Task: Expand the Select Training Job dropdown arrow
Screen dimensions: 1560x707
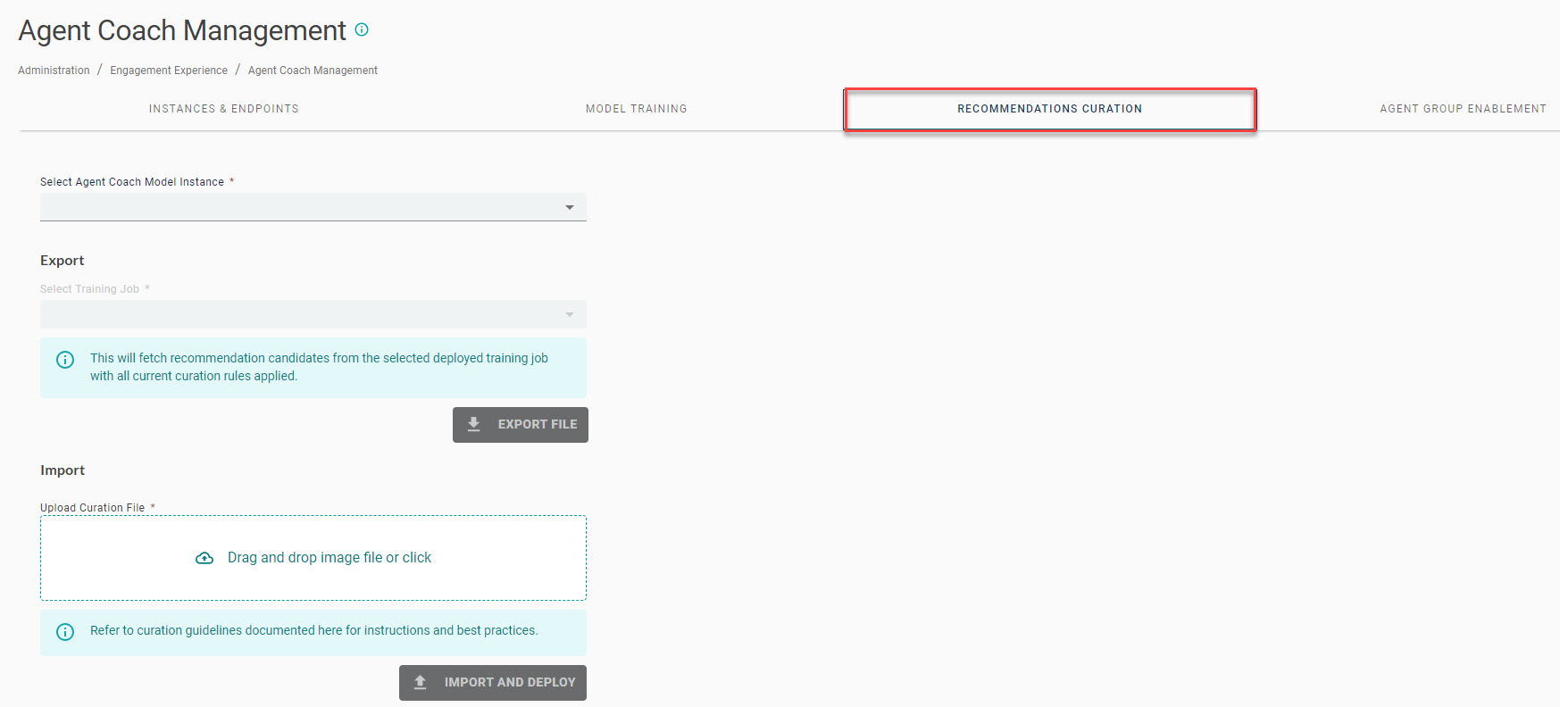Action: coord(569,314)
